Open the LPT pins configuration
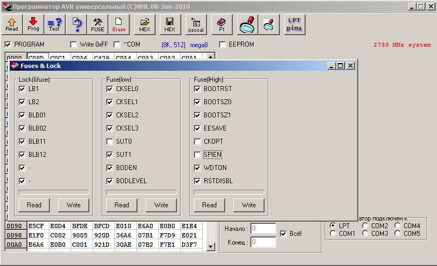The height and width of the screenshot is (266, 437). pos(294,24)
